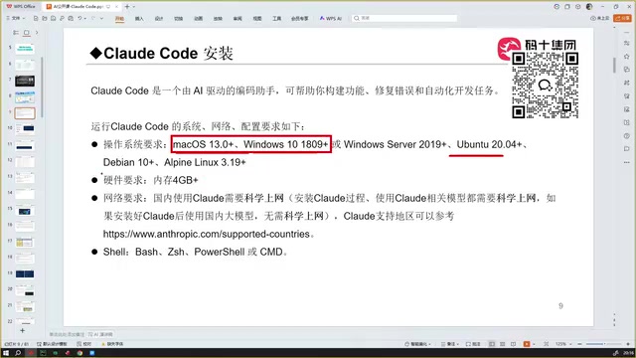This screenshot has width=636, height=358.
Task: Click the open folder quick-access icon
Action: coord(44,18)
